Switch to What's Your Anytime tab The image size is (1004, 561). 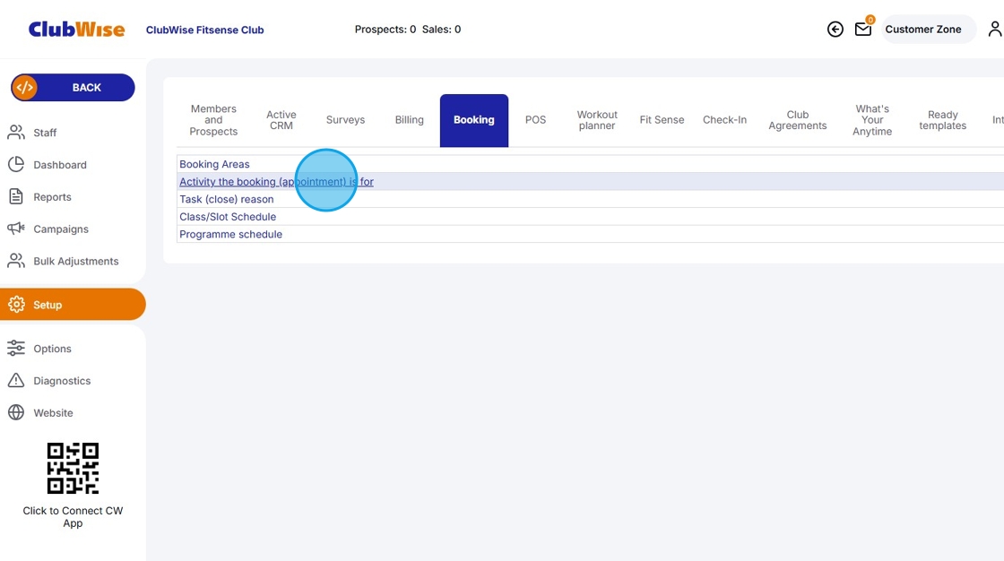pos(872,120)
